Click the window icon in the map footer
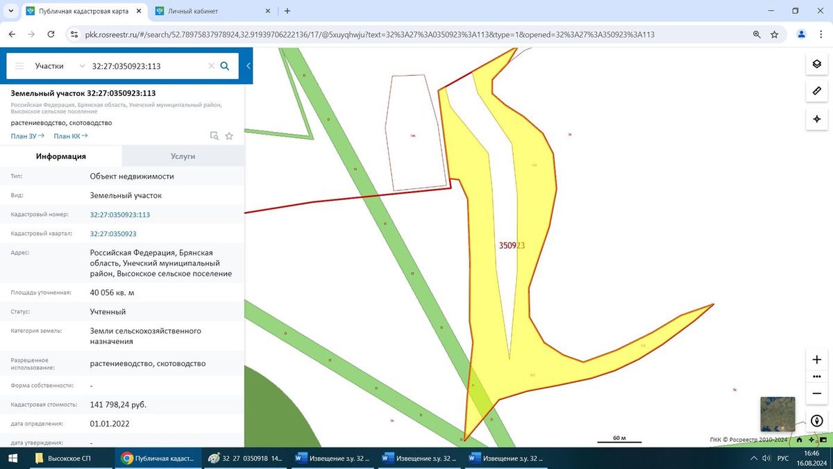This screenshot has width=833, height=469. click(822, 439)
